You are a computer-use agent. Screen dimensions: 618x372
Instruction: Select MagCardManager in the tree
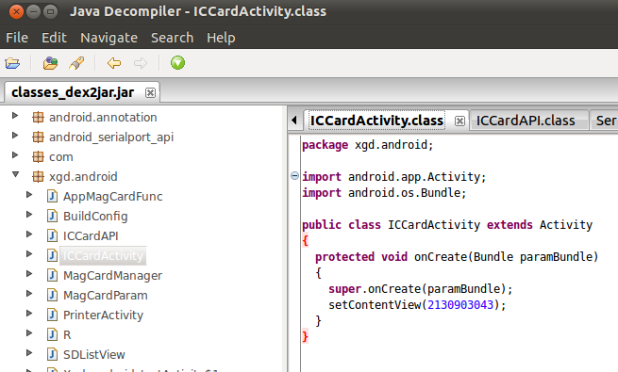click(112, 275)
